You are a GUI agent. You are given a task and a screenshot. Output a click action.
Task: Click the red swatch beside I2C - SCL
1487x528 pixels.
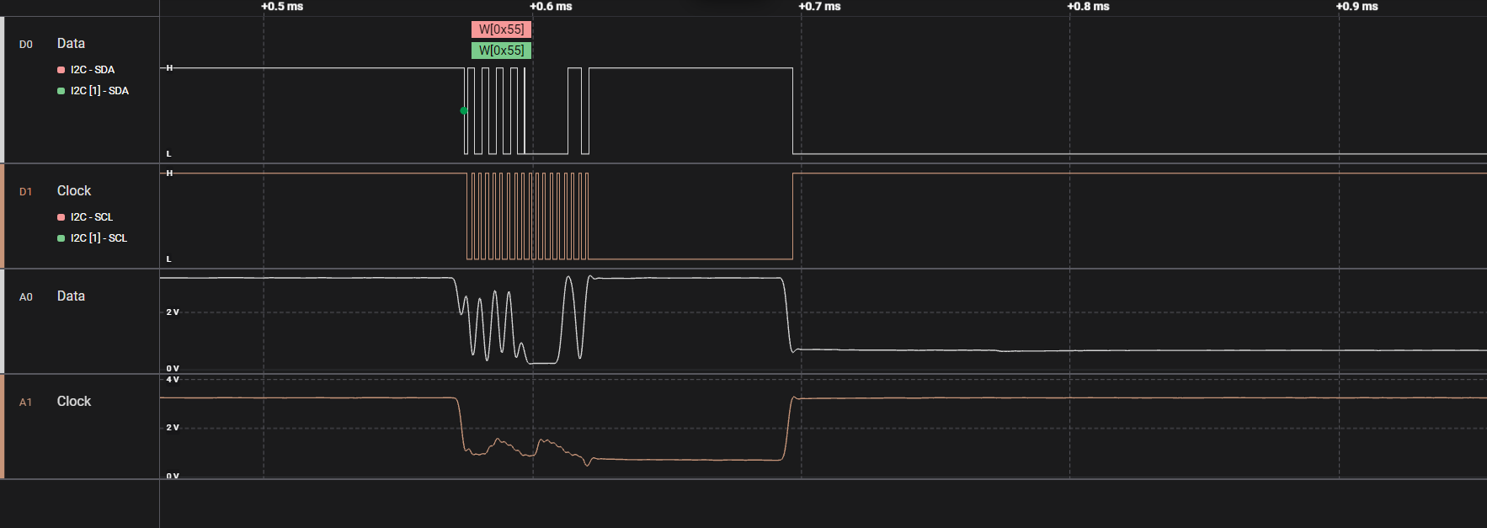[61, 217]
